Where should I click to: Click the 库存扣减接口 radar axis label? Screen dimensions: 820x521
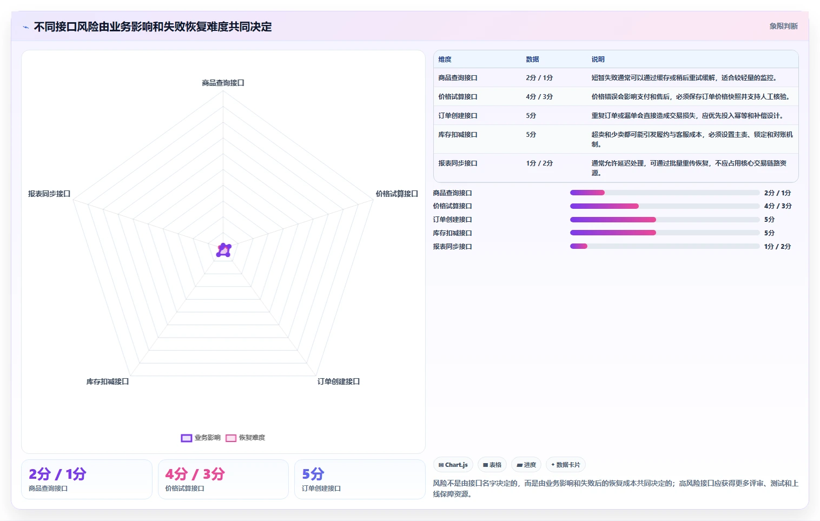click(x=108, y=381)
